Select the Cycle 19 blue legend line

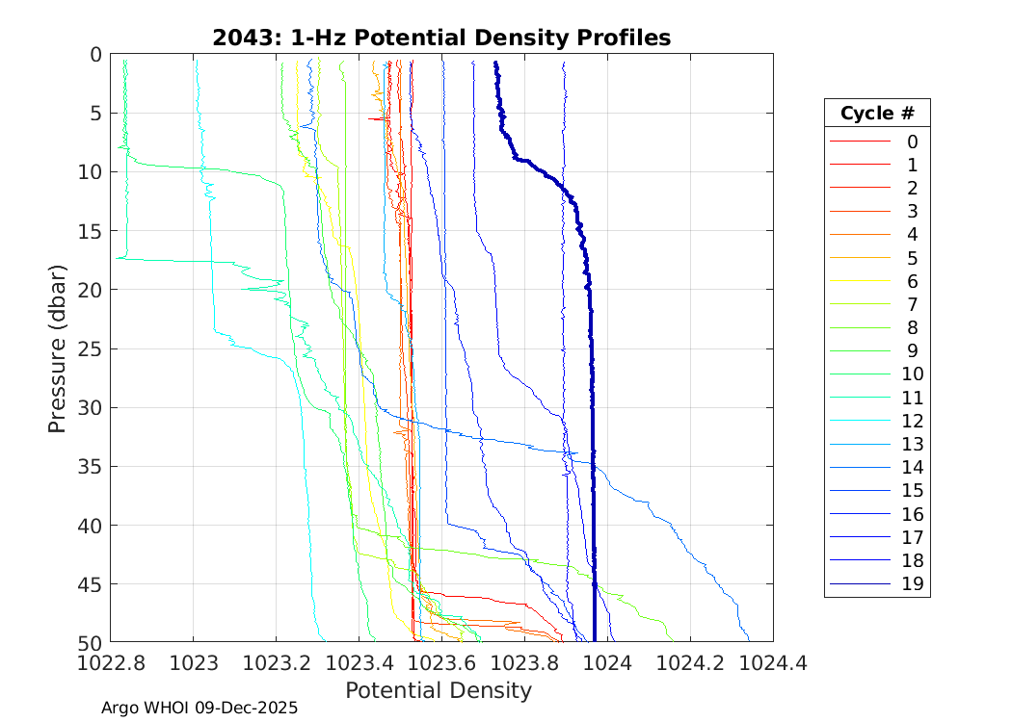coord(860,584)
